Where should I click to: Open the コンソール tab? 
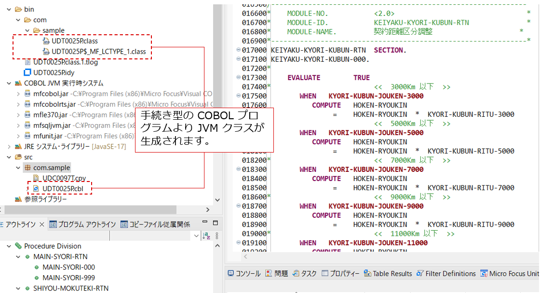(244, 273)
